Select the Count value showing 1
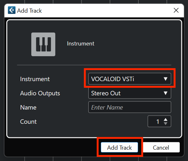This screenshot has height=161, width=188. [x=158, y=122]
